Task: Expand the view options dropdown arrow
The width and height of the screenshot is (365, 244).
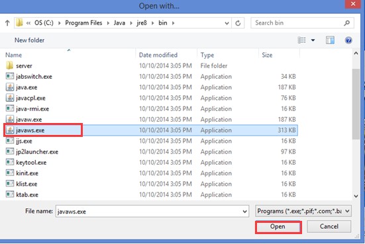Action: [x=313, y=40]
